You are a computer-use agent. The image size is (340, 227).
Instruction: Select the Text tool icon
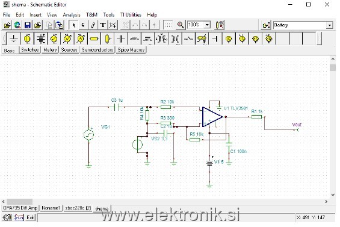(103, 25)
